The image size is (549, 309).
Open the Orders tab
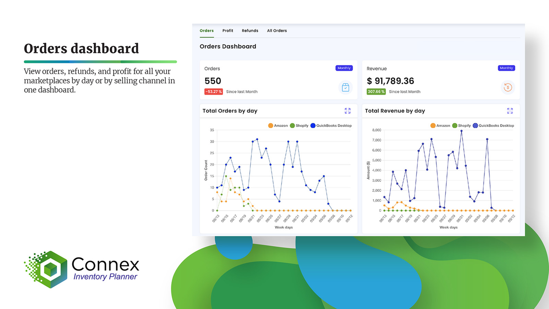206,31
